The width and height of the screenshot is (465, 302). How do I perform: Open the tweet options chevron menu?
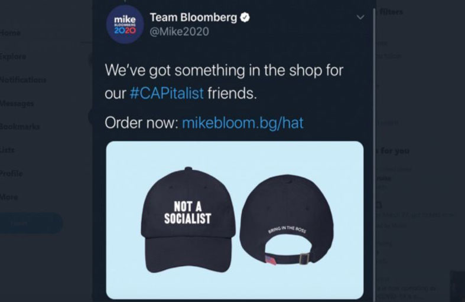pos(360,18)
